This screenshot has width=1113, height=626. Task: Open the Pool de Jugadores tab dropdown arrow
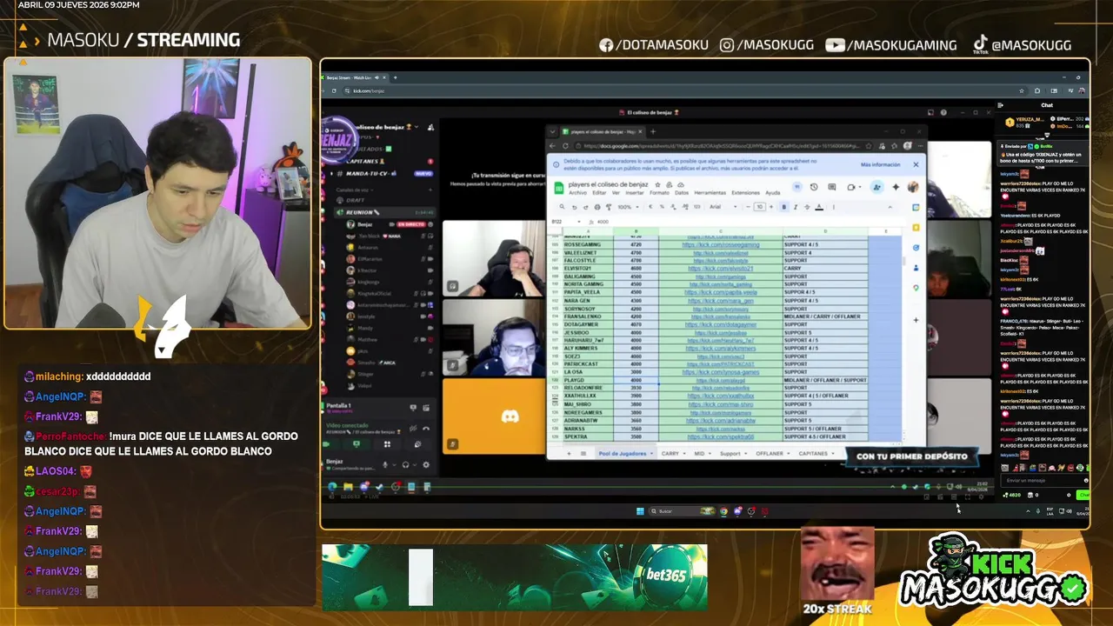click(651, 453)
